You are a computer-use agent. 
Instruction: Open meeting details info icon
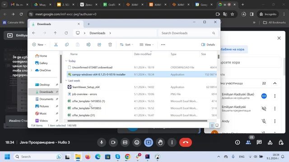(238, 142)
